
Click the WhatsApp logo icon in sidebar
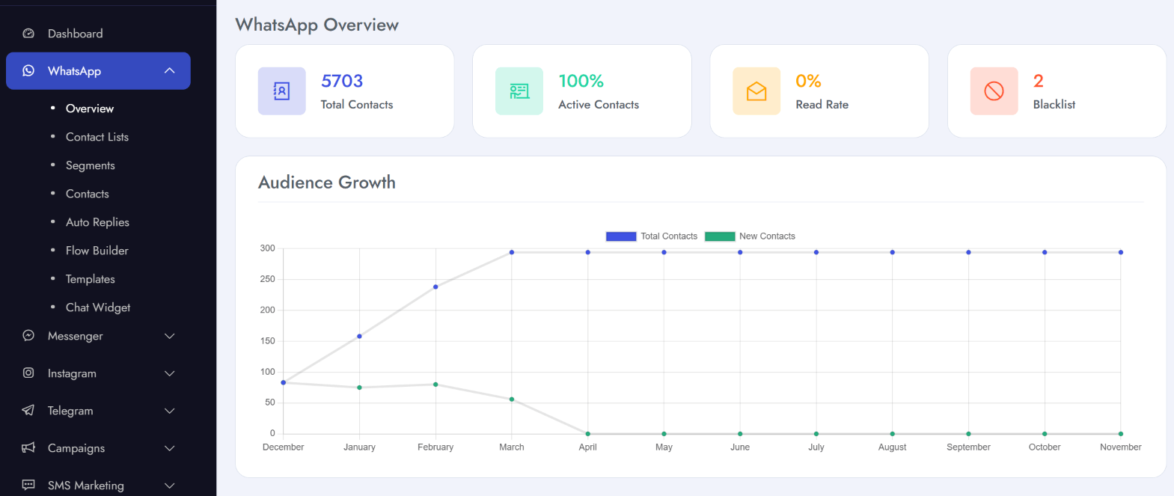click(x=28, y=70)
